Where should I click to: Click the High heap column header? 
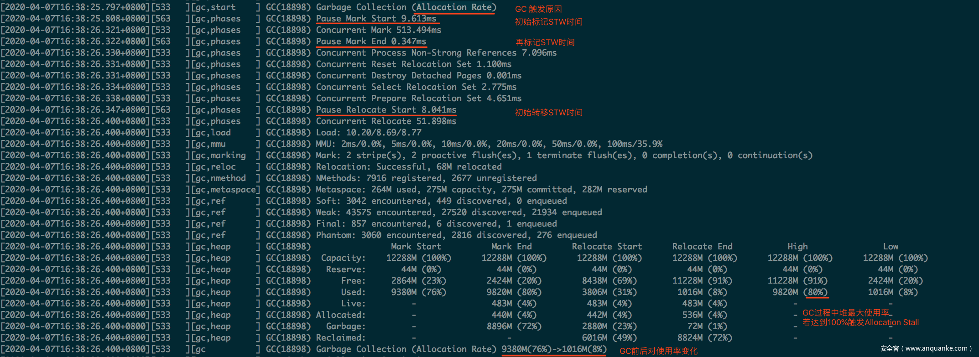[797, 247]
